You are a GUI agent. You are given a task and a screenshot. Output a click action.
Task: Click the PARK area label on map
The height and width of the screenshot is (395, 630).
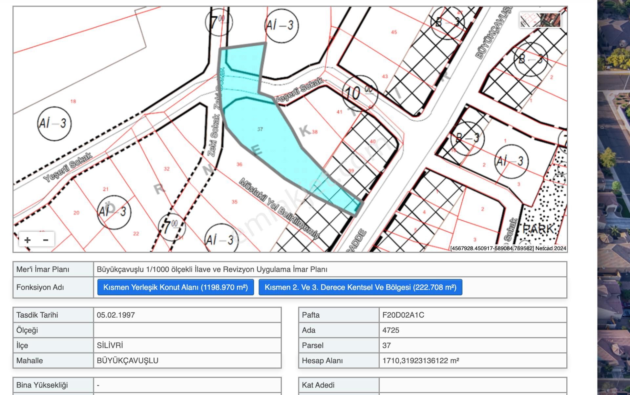pos(538,229)
